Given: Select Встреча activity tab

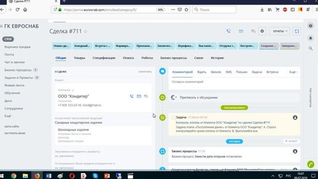Looking at the screenshot, I should point(272,72).
